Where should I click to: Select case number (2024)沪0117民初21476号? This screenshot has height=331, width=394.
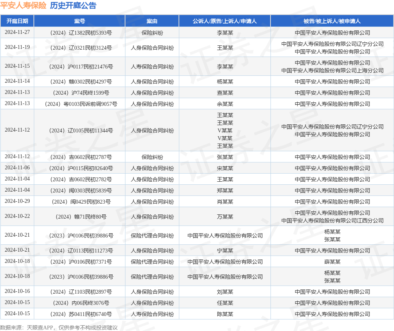pyautogui.click(x=81, y=67)
